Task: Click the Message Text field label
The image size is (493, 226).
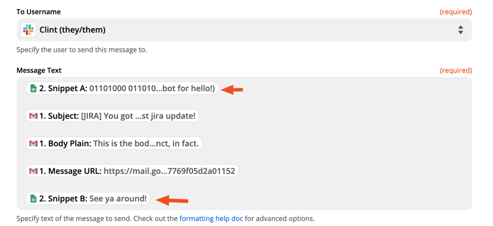Action: coord(39,70)
